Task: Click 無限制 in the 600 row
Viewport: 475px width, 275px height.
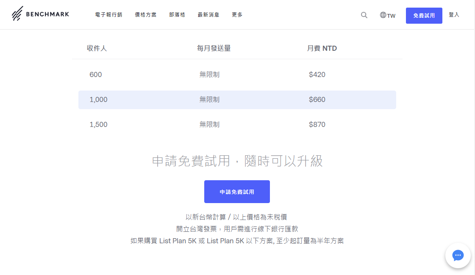Action: point(209,75)
